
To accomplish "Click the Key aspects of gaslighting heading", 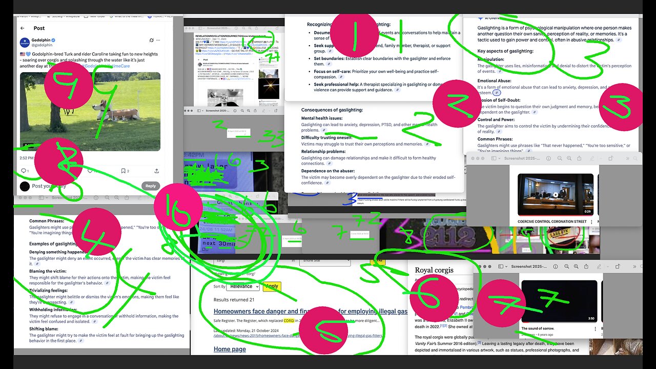I will [505, 51].
